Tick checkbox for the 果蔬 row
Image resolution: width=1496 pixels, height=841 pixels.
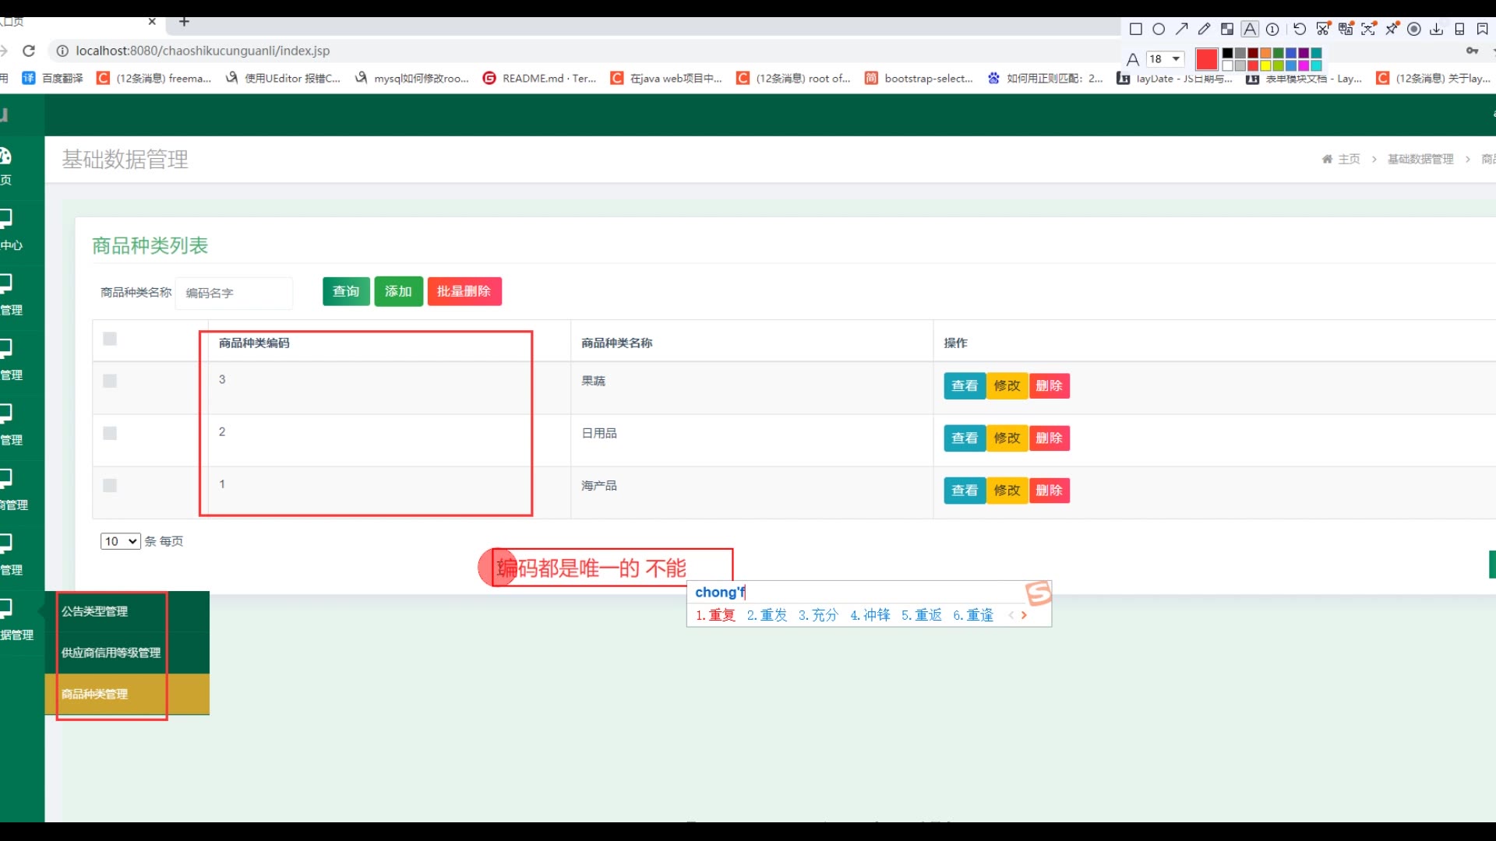click(x=110, y=381)
